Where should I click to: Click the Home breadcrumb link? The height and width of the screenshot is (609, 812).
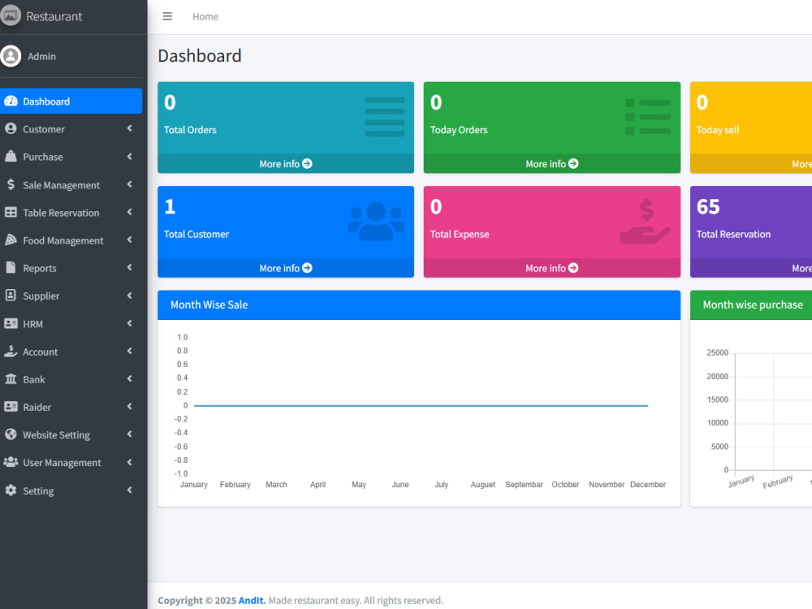point(205,16)
